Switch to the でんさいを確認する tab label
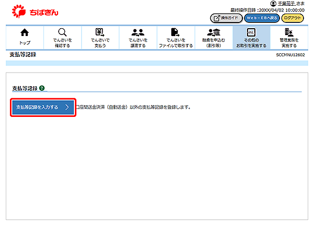314x226 pixels. (62, 43)
